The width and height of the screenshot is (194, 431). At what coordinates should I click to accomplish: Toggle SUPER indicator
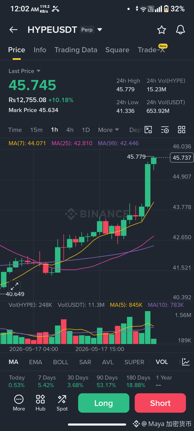[x=134, y=362]
